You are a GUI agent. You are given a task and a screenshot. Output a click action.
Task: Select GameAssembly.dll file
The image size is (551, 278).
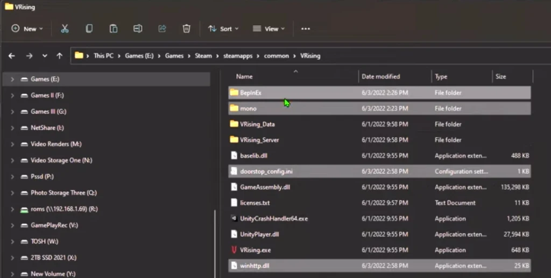click(379, 187)
